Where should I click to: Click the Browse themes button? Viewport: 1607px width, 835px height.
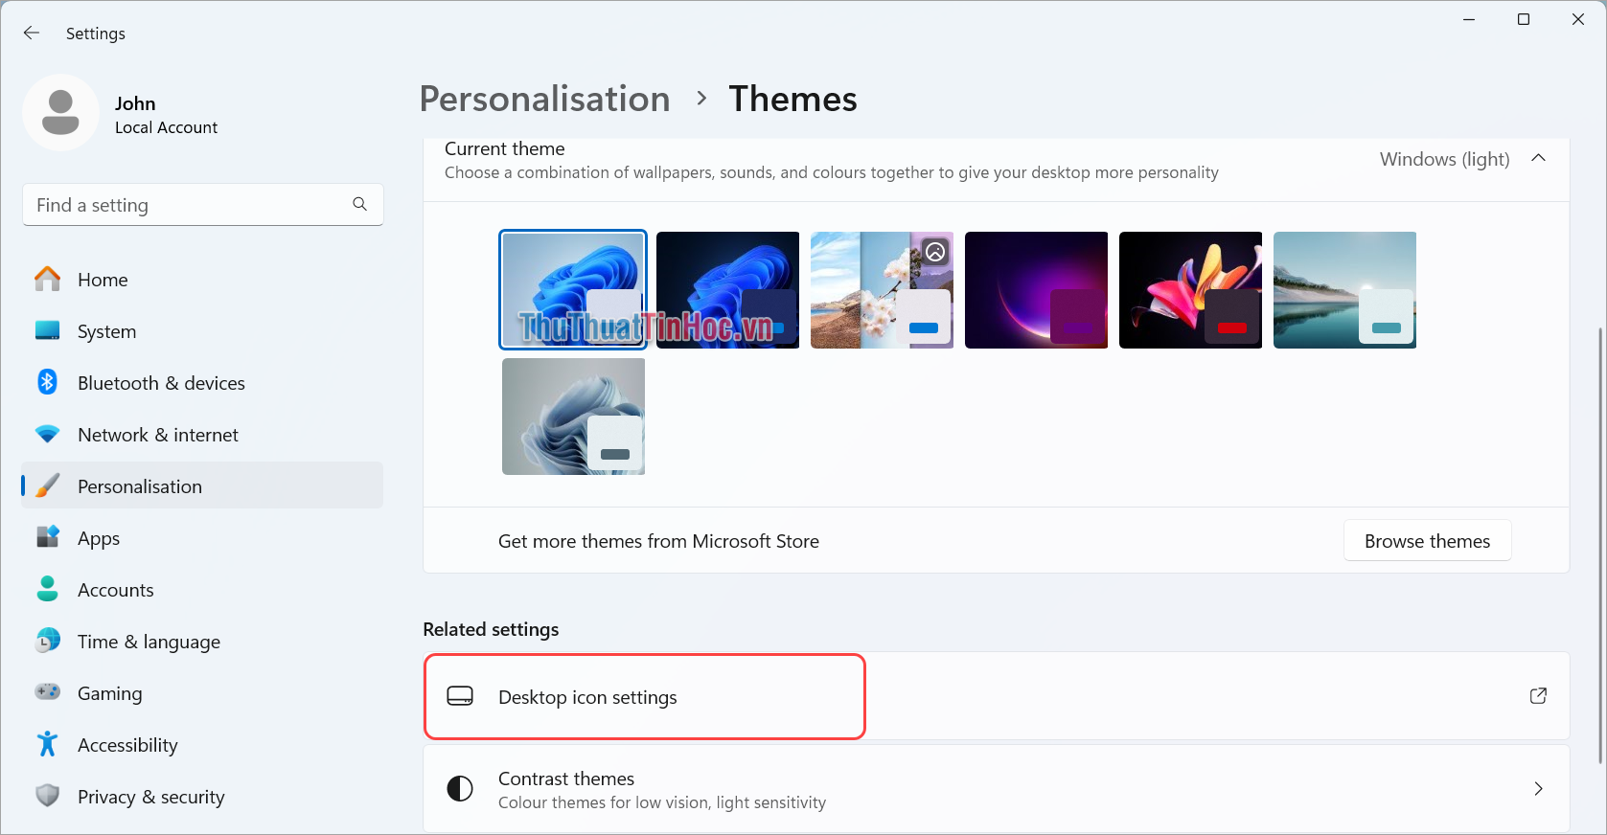click(1427, 540)
